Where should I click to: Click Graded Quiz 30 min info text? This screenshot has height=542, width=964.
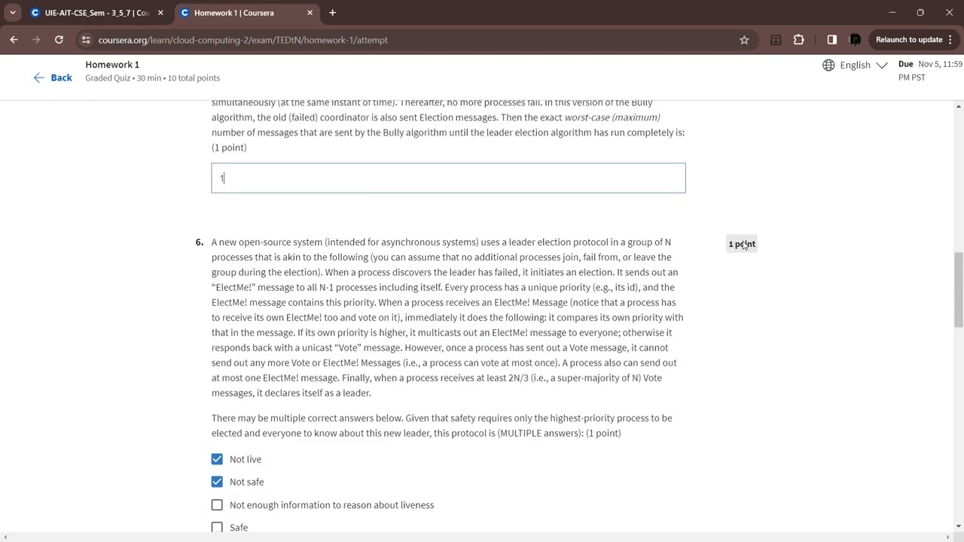[x=153, y=78]
